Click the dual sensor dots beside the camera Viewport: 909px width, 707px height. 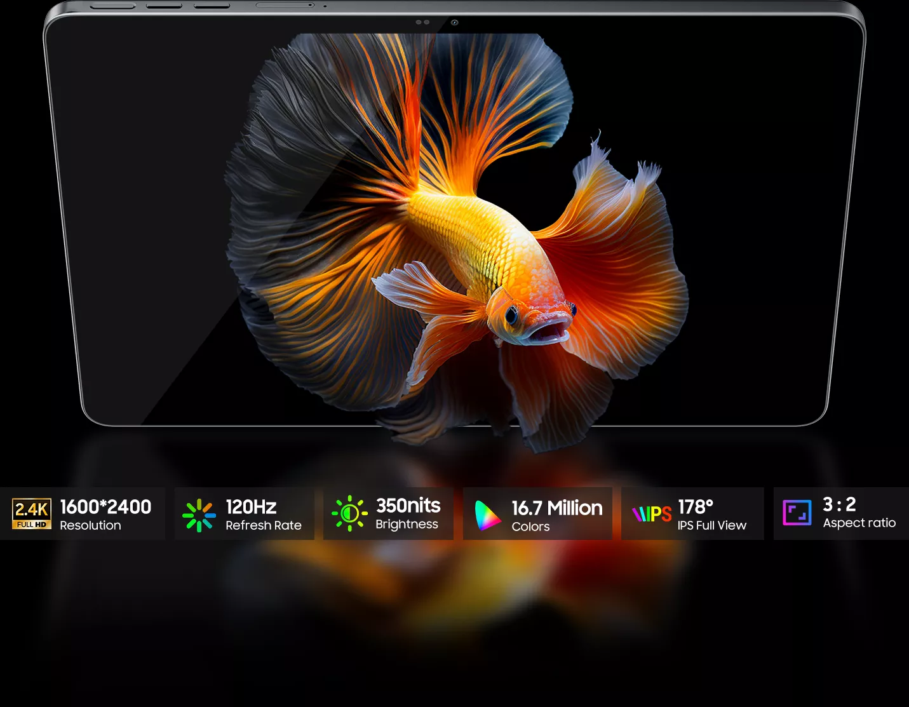[422, 22]
